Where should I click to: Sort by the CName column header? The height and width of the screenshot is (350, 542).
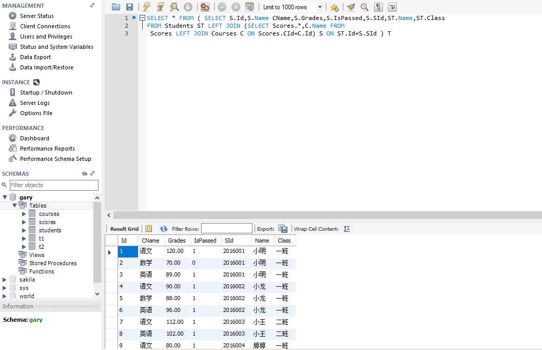[x=150, y=241]
